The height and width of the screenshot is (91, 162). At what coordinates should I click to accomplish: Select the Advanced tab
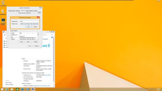click(x=23, y=11)
